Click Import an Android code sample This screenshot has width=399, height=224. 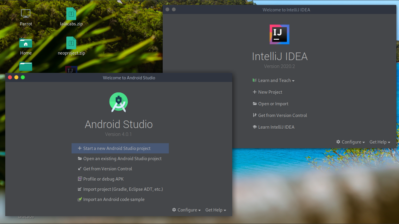(114, 199)
